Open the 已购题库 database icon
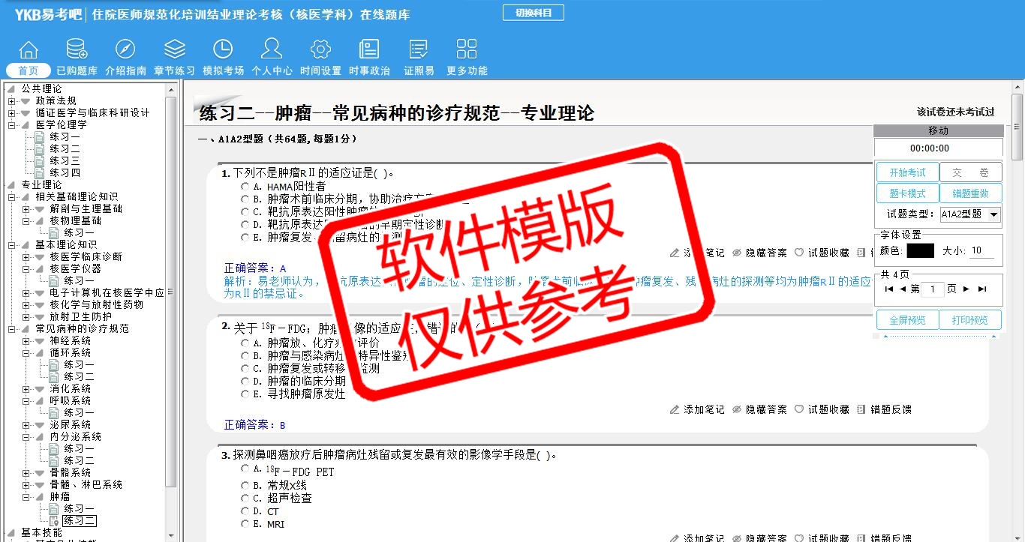Screen dimensions: 1025x542 point(77,50)
